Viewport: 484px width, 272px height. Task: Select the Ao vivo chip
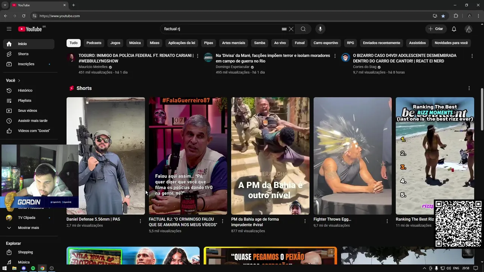point(280,43)
